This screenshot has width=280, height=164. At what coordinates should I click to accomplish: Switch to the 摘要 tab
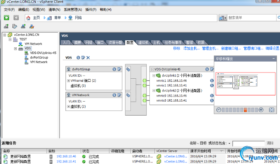[78, 43]
